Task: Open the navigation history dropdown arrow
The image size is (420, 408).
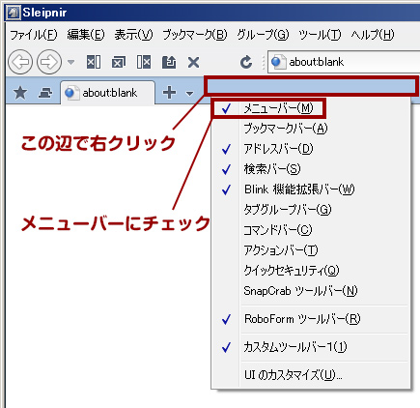Action: (70, 62)
